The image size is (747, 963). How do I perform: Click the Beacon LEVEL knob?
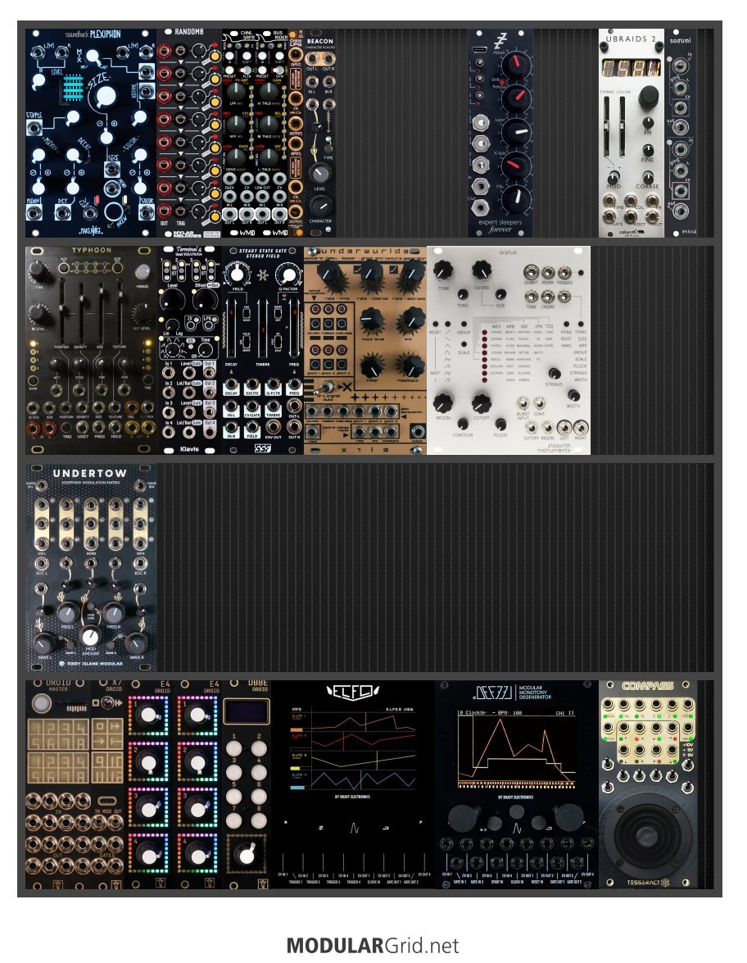pyautogui.click(x=319, y=175)
